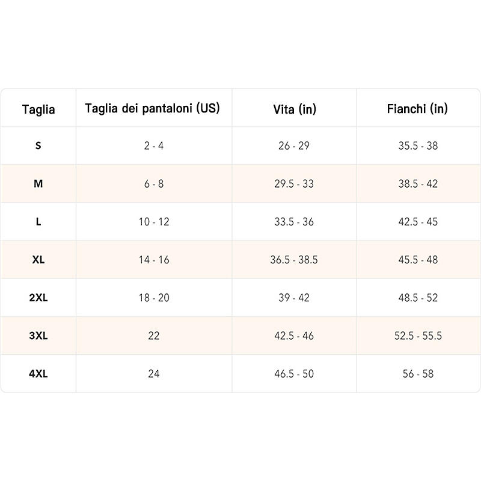The height and width of the screenshot is (481, 481).
Task: Select the 56 - 58 hips cell
Action: click(x=418, y=373)
